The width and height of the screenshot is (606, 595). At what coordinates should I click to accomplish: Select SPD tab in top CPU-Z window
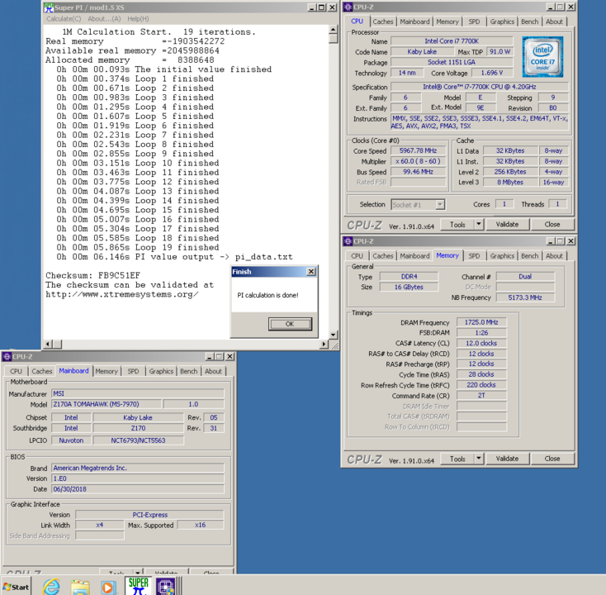coord(474,21)
